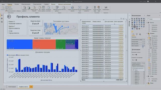The height and width of the screenshot is (90, 161).
Task: Click the Publish (Опубликовать) icon
Action: tap(106, 7)
